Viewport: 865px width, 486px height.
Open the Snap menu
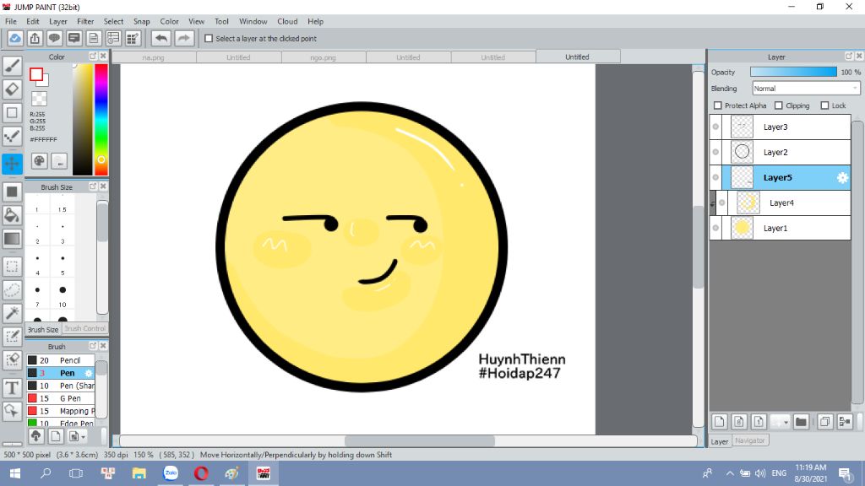coord(141,21)
